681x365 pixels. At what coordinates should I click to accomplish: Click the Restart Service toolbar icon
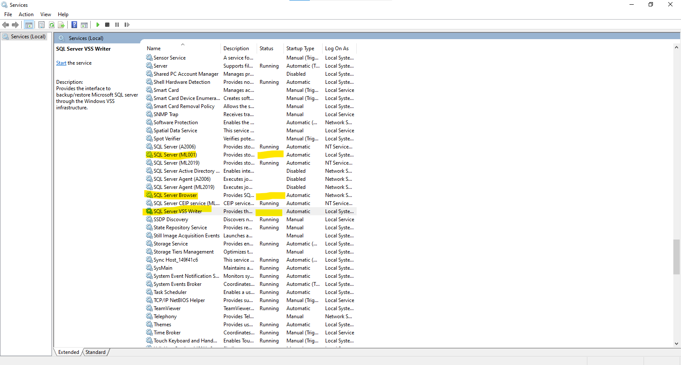tap(127, 25)
